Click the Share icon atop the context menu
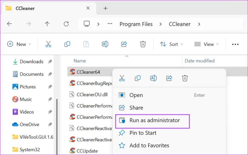This screenshot has height=155, width=248. point(169,78)
